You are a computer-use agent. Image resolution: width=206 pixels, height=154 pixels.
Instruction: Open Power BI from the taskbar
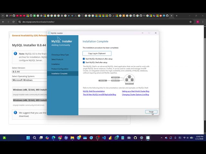[x=110, y=138]
